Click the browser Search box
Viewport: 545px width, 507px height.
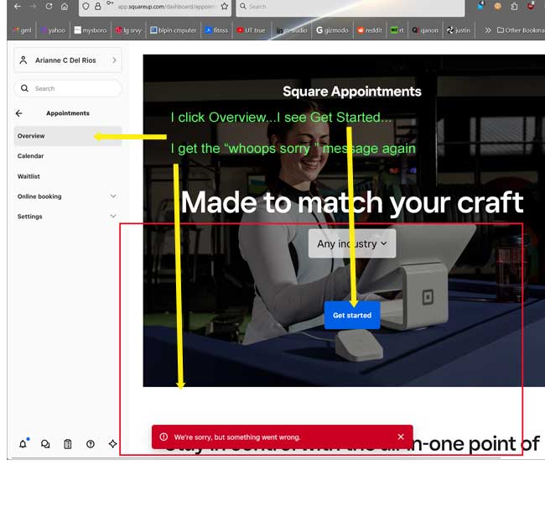350,6
